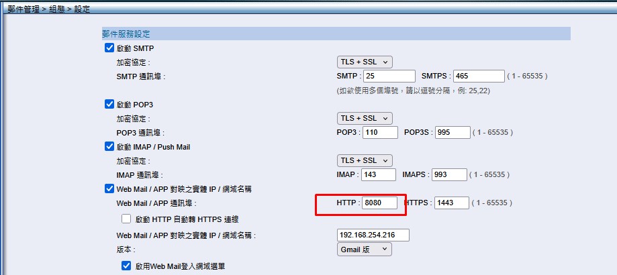Open the 版本 Gmail 版 dropdown

[365, 250]
